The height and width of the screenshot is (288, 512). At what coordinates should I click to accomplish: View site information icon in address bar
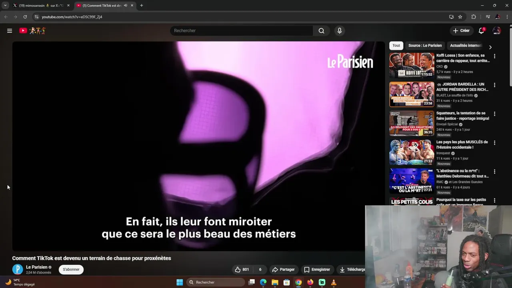(36, 17)
